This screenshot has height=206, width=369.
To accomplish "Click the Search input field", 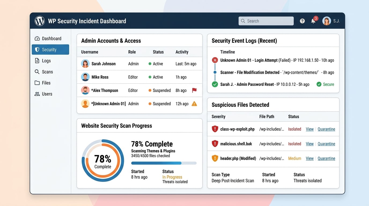I will (x=266, y=21).
